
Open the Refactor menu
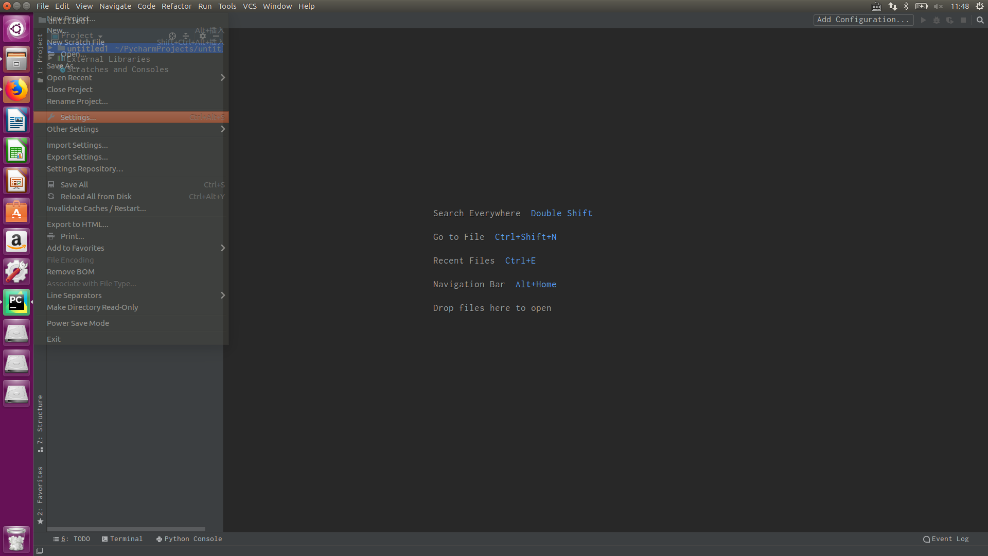pos(176,6)
